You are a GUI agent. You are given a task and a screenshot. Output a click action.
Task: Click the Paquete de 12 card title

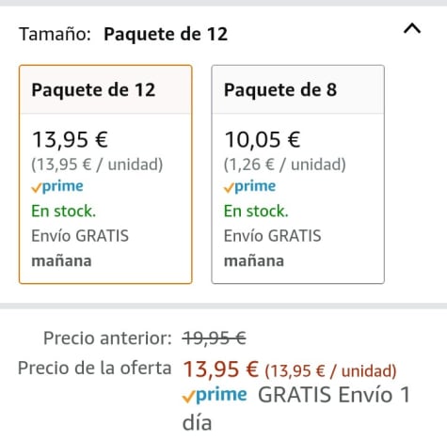[93, 90]
